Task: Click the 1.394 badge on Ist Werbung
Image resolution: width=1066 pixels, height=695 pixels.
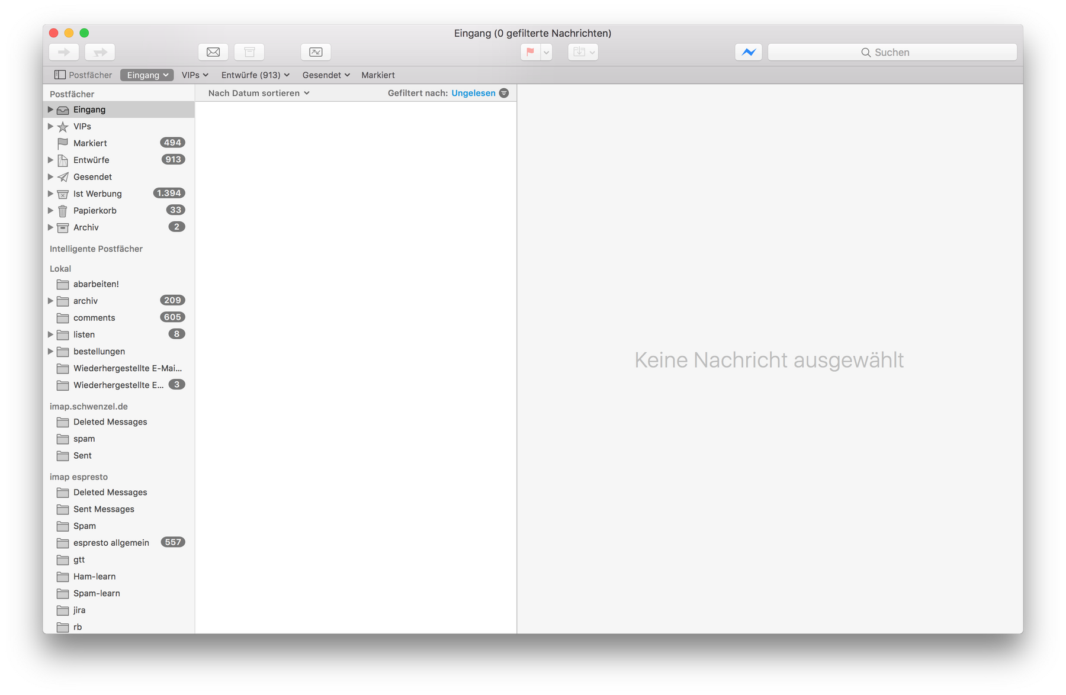Action: pos(169,193)
